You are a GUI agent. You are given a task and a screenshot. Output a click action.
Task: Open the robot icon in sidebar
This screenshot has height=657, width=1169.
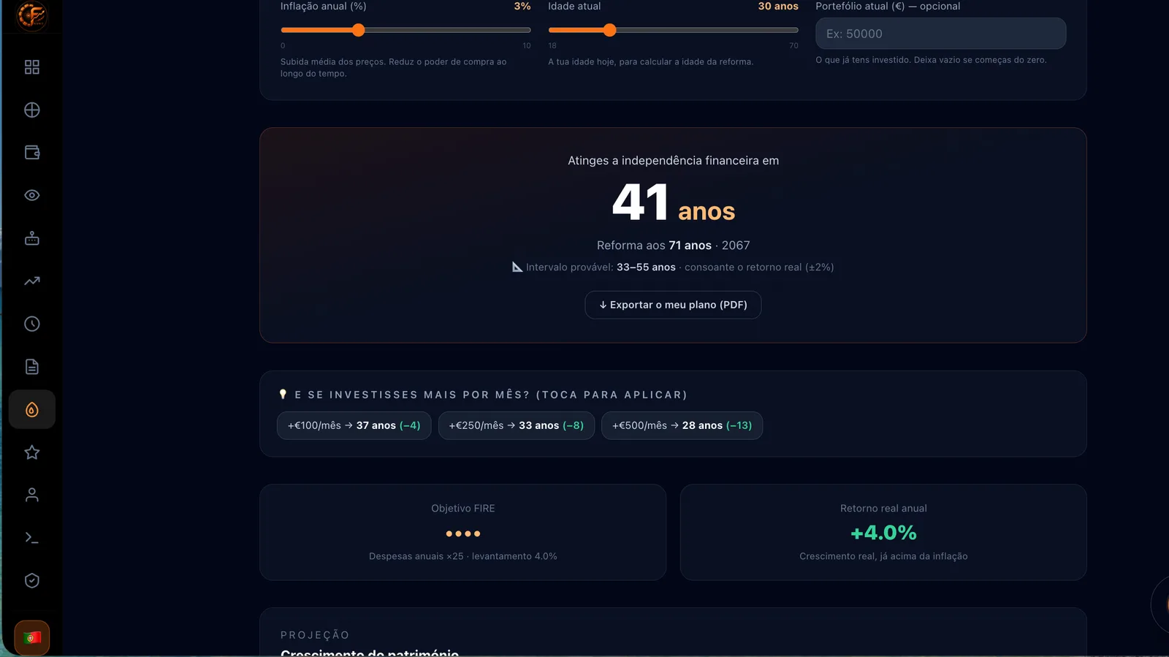click(x=32, y=238)
